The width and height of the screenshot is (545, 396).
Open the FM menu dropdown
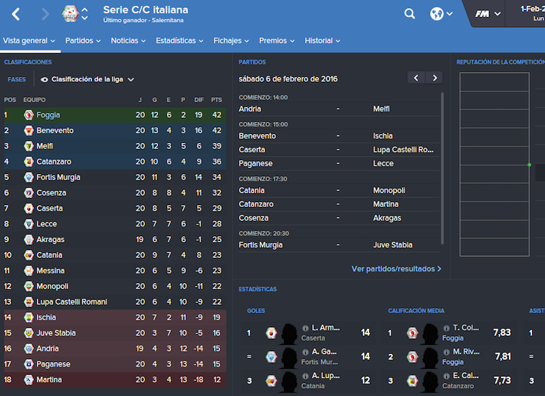click(488, 14)
